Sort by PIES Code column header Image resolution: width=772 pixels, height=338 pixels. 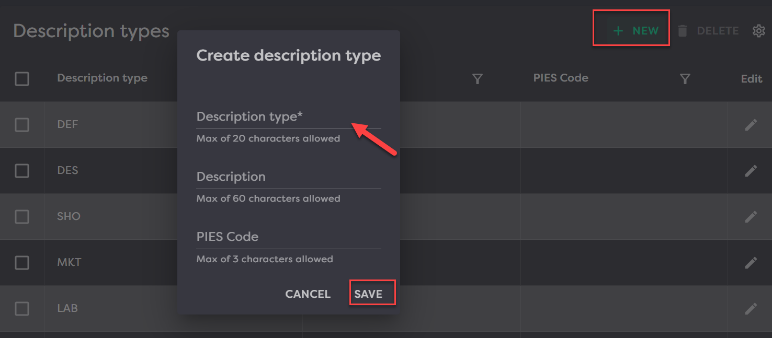point(561,78)
